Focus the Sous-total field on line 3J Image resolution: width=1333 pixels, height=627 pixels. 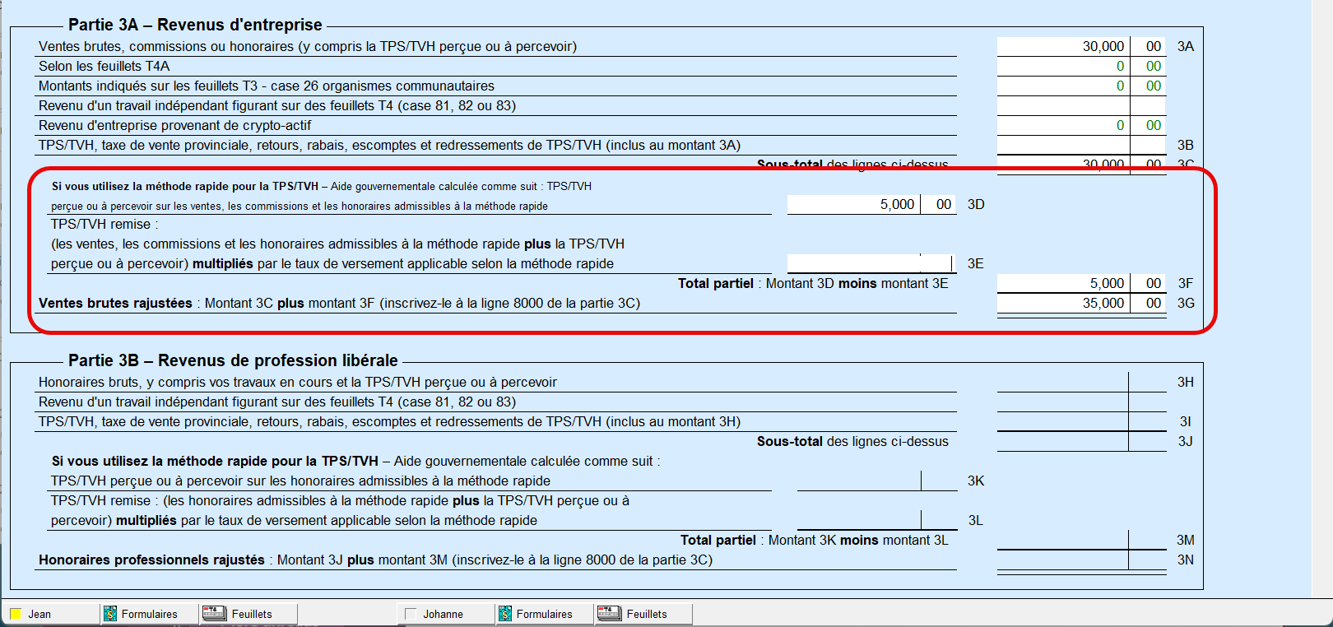[1081, 441]
